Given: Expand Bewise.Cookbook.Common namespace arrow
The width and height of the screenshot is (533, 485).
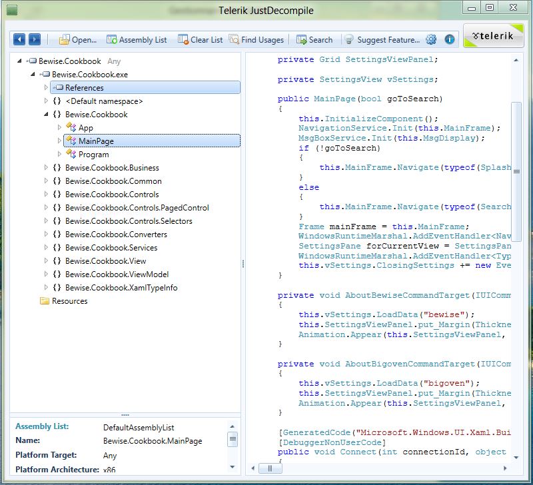Looking at the screenshot, I should tap(46, 181).
